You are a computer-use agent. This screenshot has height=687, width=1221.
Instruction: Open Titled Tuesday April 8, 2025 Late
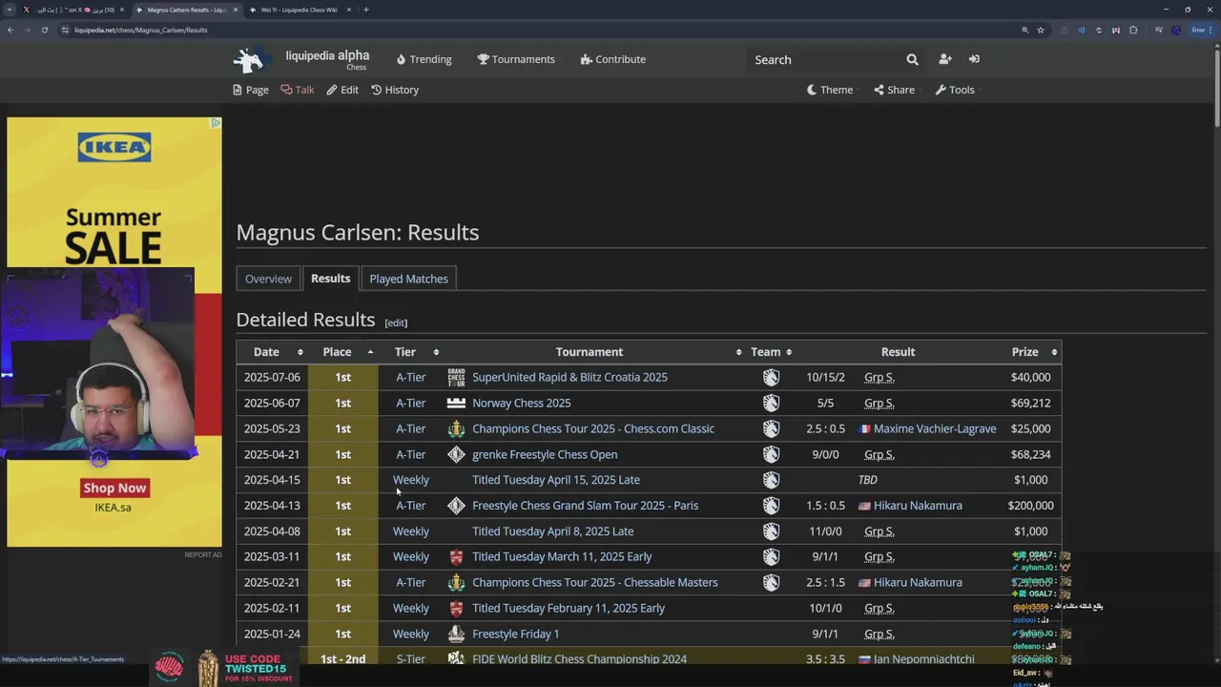[x=552, y=531]
